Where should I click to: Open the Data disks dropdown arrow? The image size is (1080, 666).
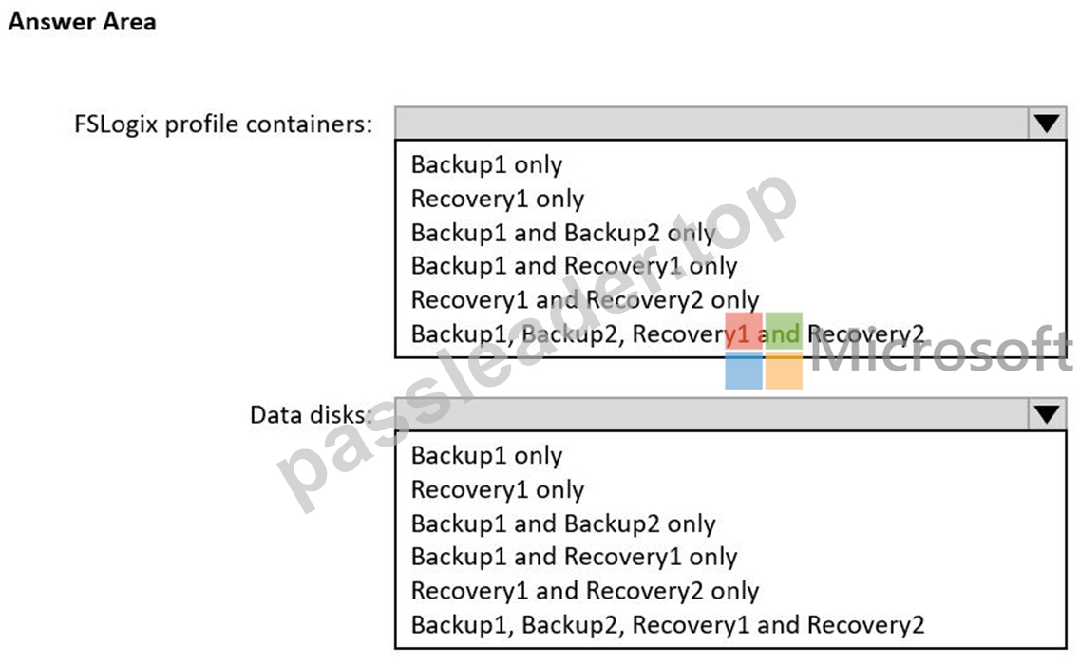[1047, 414]
